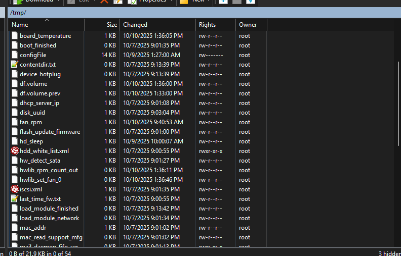Click the hwlib_rpm_count_out file icon
The width and height of the screenshot is (401, 256).
(15, 170)
